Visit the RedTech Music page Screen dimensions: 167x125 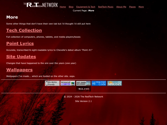[106, 7]
